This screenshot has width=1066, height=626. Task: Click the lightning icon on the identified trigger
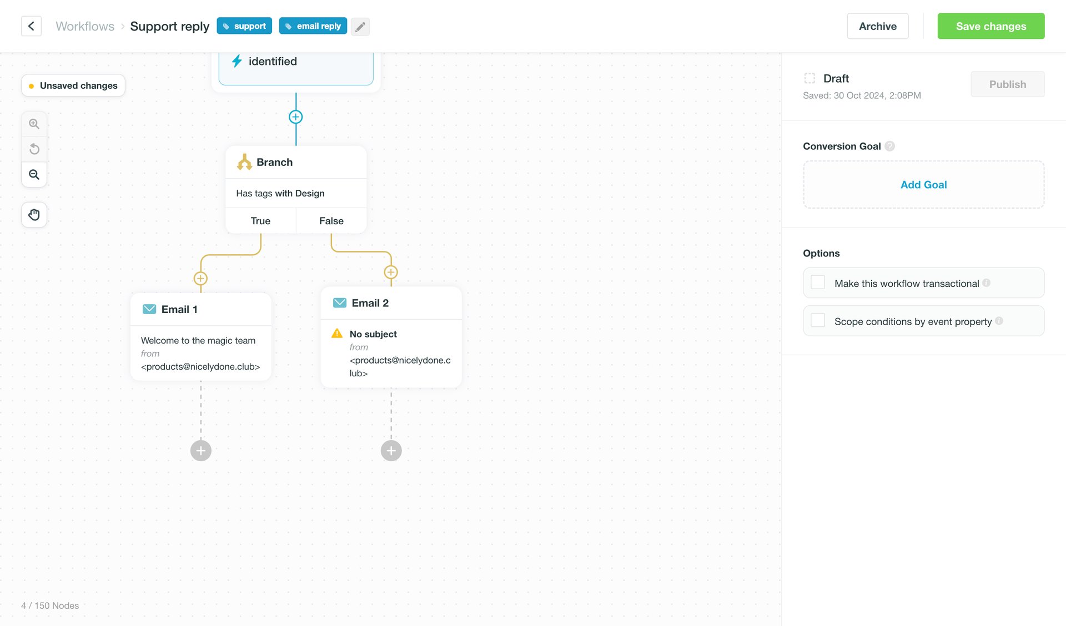pos(237,61)
